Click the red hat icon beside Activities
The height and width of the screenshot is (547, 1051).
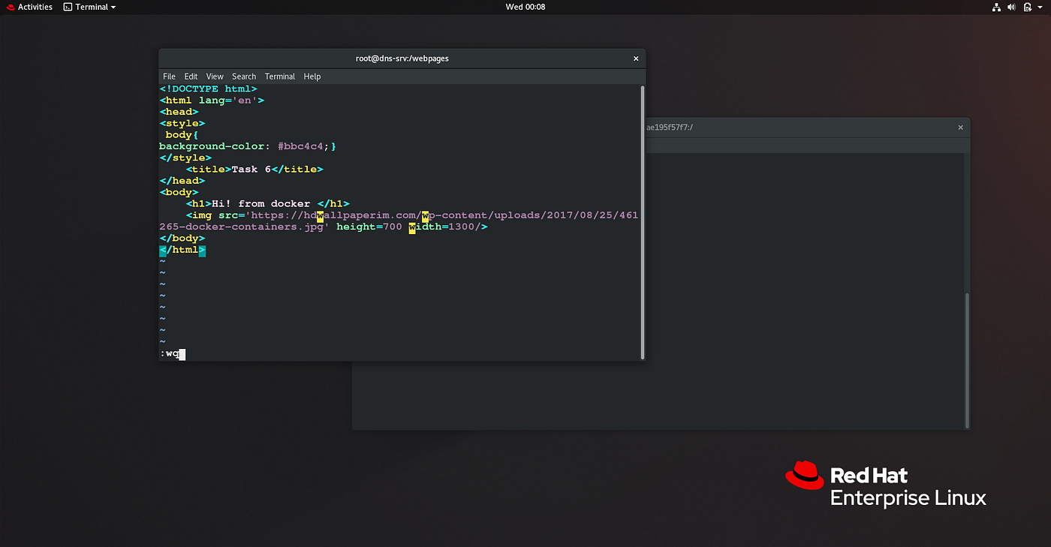coord(9,7)
